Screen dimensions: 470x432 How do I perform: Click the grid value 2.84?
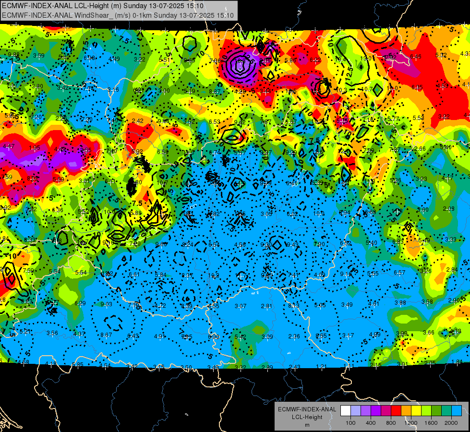452,269
